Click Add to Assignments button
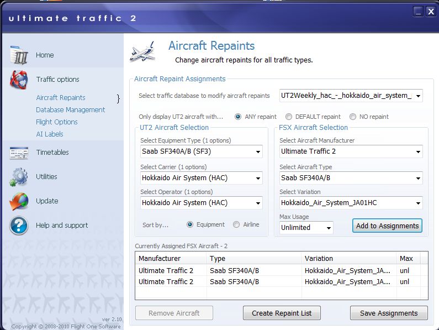This screenshot has height=330, width=439. 387,226
